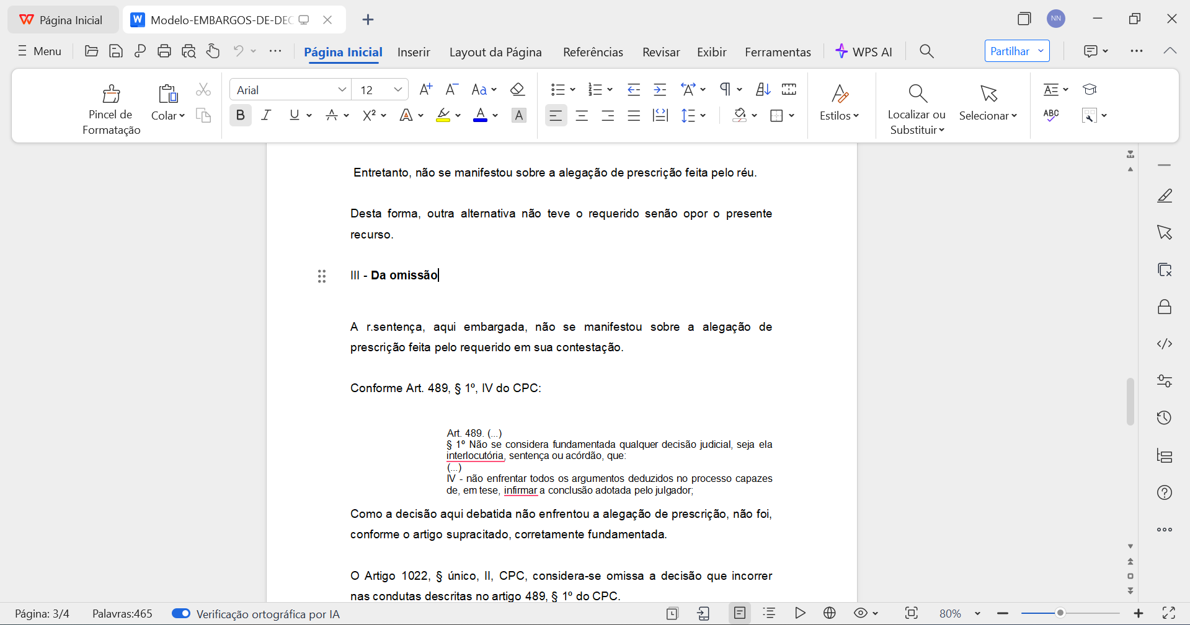Screen dimensions: 1190x625
Task: Open the Revisar tab
Action: pyautogui.click(x=661, y=52)
